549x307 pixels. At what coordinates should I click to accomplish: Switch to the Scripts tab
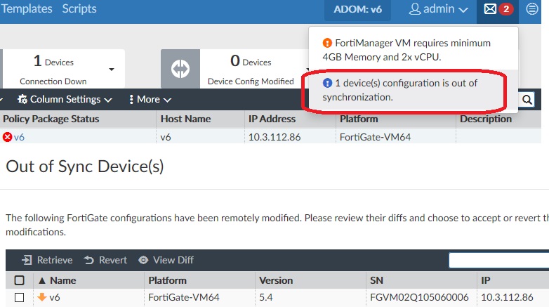tap(79, 10)
